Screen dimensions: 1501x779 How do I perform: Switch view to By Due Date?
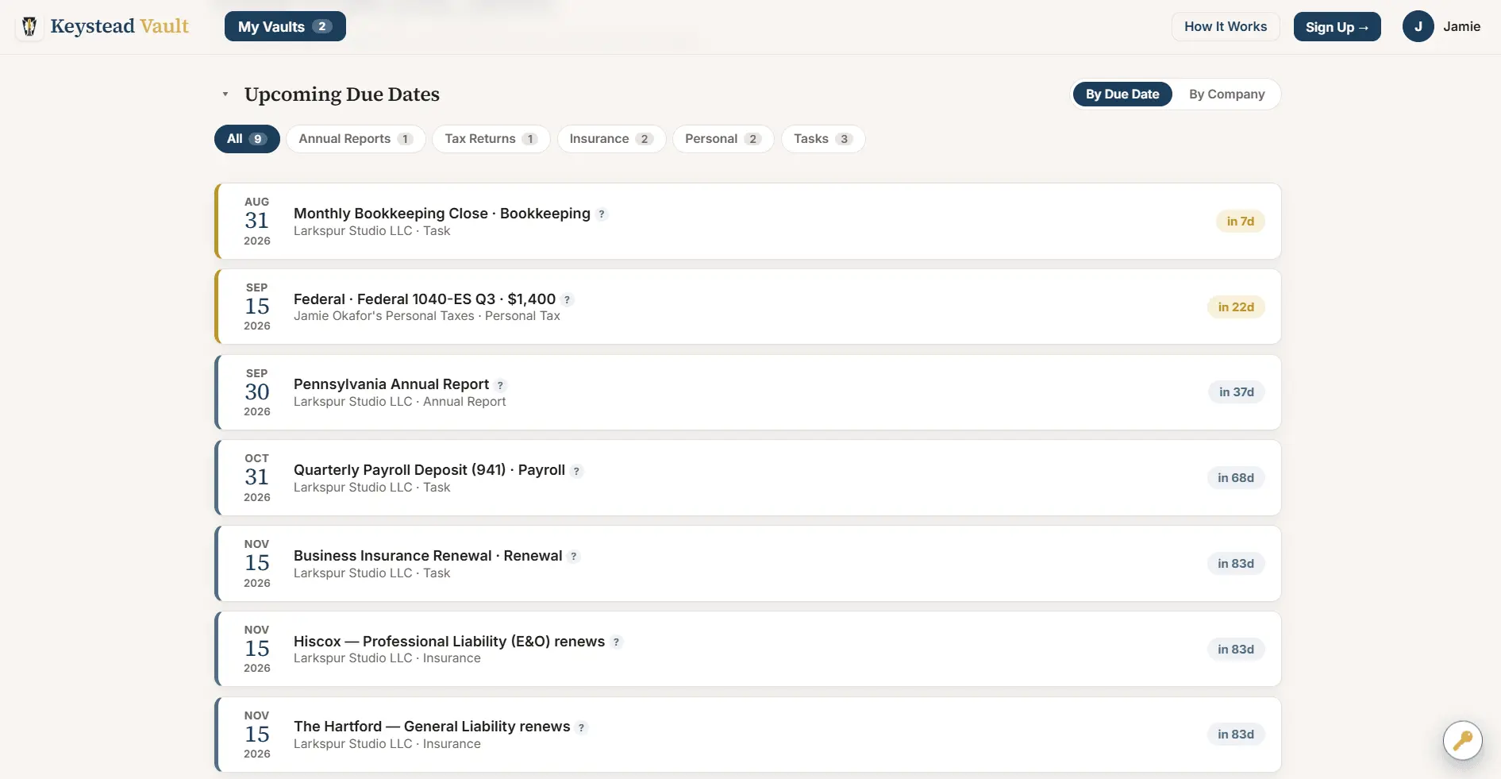click(1122, 94)
